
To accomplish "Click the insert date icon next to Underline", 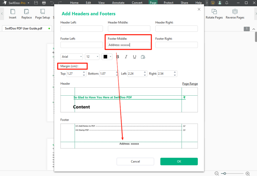I will pyautogui.click(x=143, y=57).
